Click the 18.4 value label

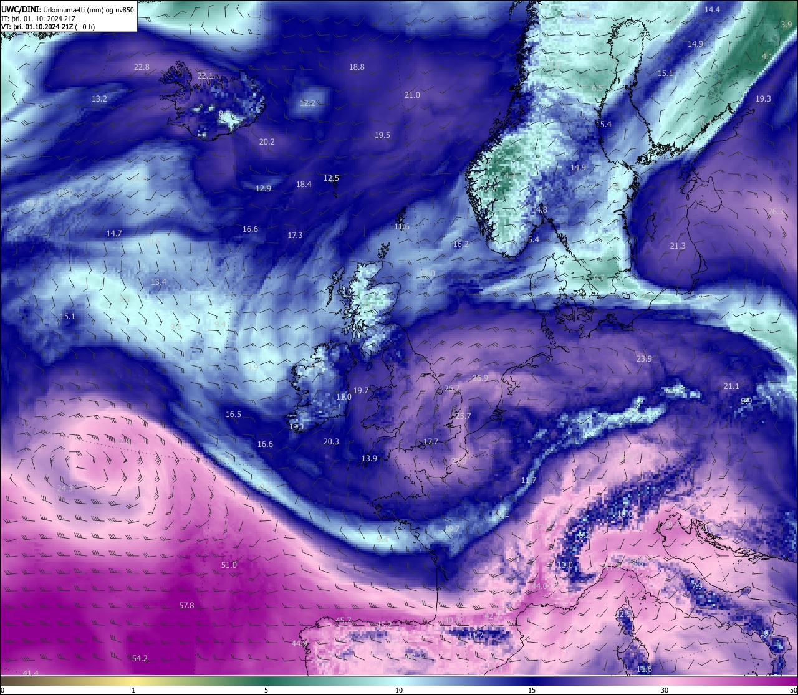[x=304, y=184]
